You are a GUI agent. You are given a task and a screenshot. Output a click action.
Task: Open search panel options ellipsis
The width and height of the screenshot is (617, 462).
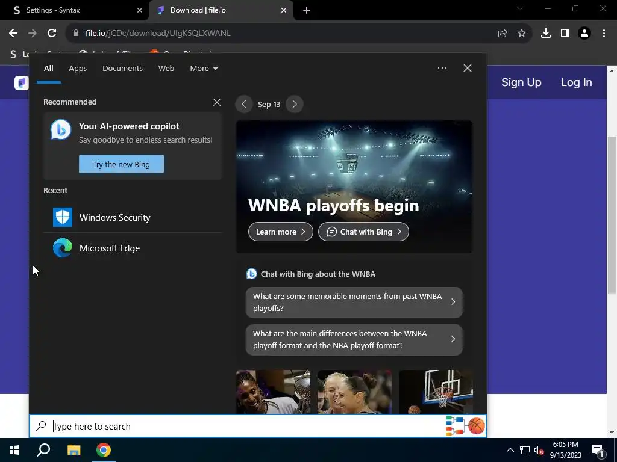442,68
